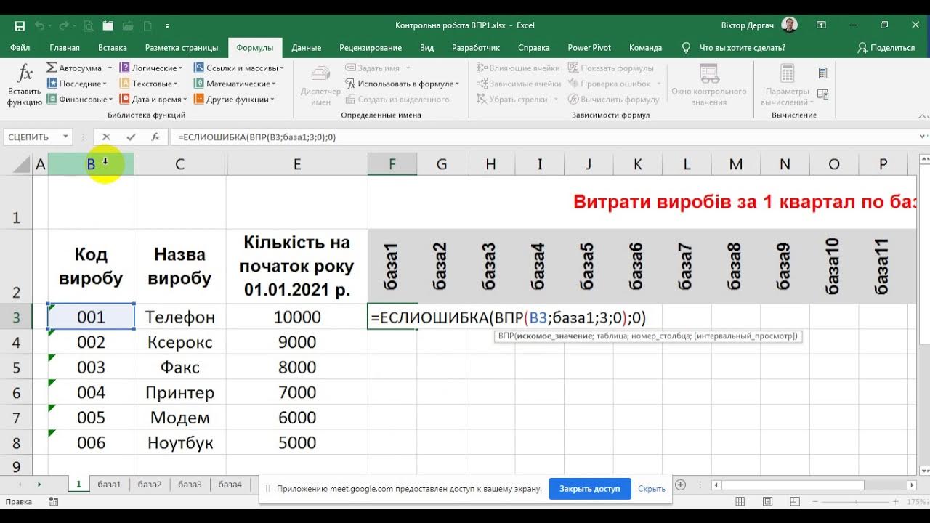
Task: Open the name box dropdown showing СЦЕПИТЬ
Action: [66, 137]
